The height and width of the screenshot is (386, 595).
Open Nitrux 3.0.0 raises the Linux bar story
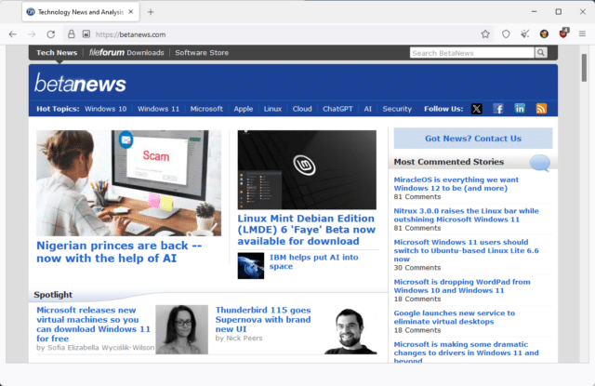pos(466,215)
